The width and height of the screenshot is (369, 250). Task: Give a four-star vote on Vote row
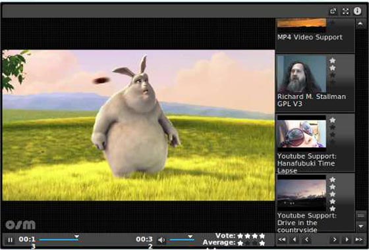pyautogui.click(x=262, y=236)
